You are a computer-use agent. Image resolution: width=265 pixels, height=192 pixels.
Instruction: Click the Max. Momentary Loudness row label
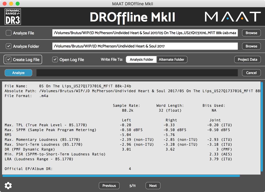[x=42, y=140]
